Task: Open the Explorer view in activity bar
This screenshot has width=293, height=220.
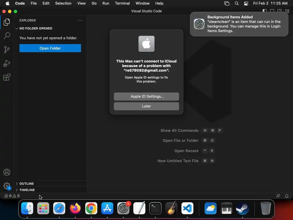Action: [x=7, y=22]
